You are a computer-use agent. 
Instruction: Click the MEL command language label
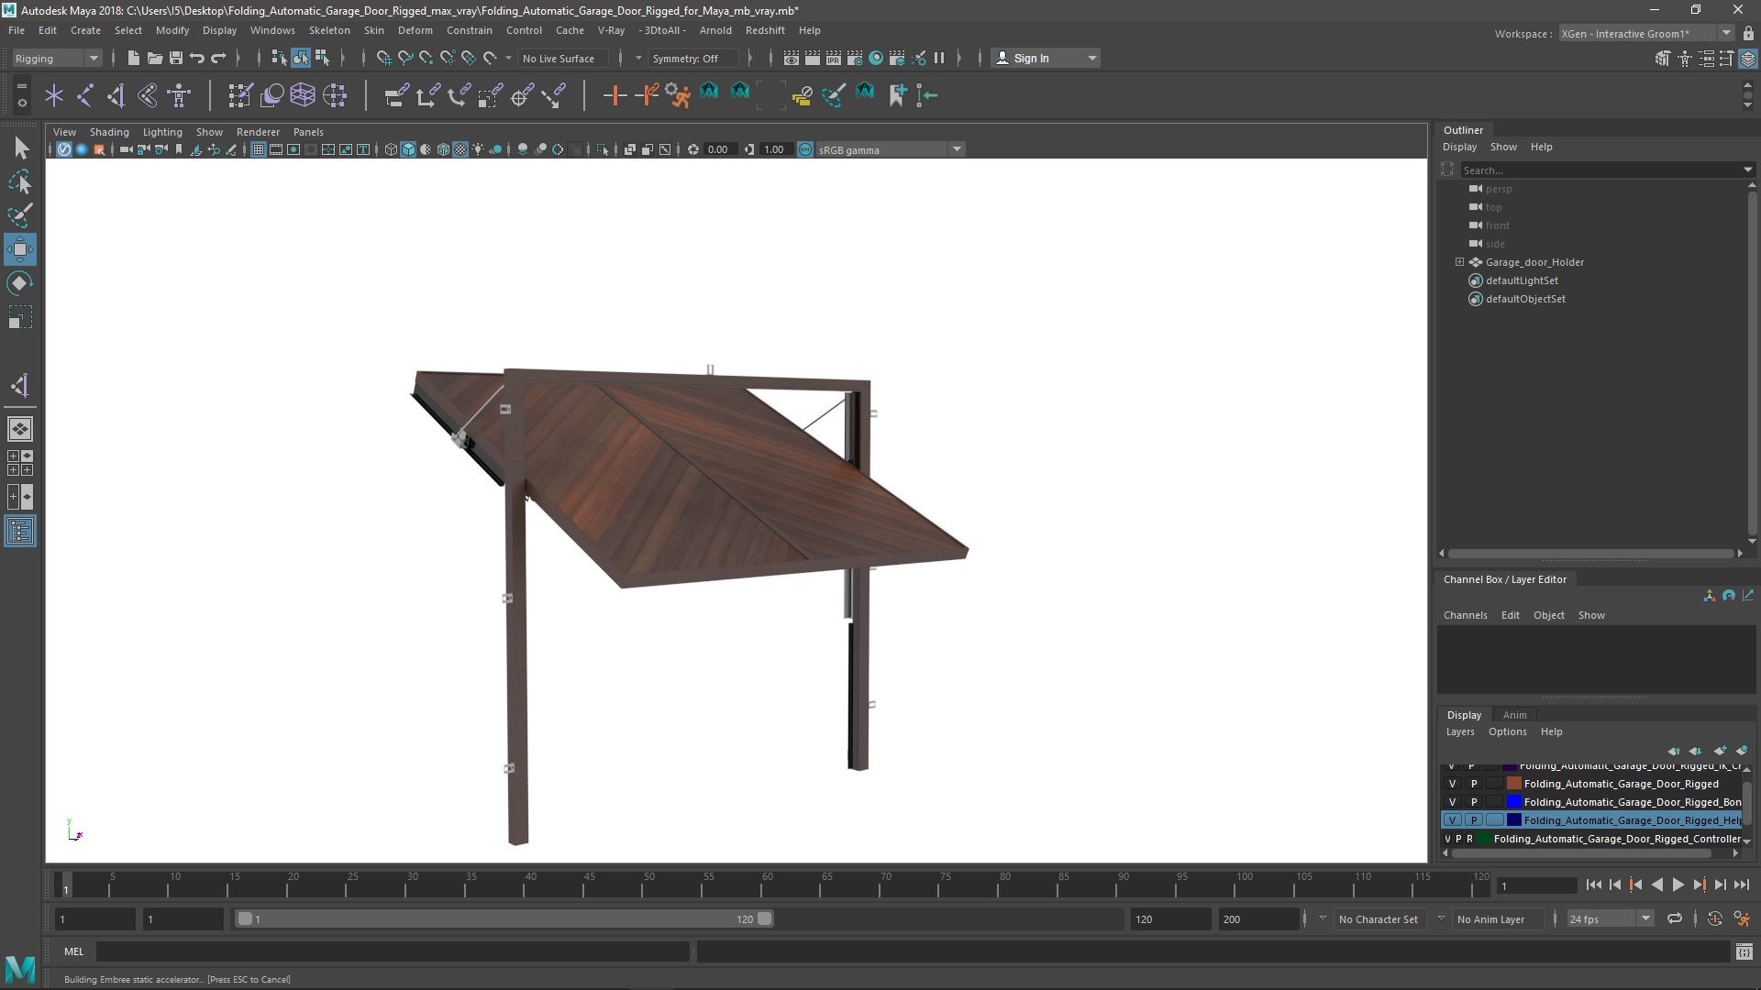[73, 951]
